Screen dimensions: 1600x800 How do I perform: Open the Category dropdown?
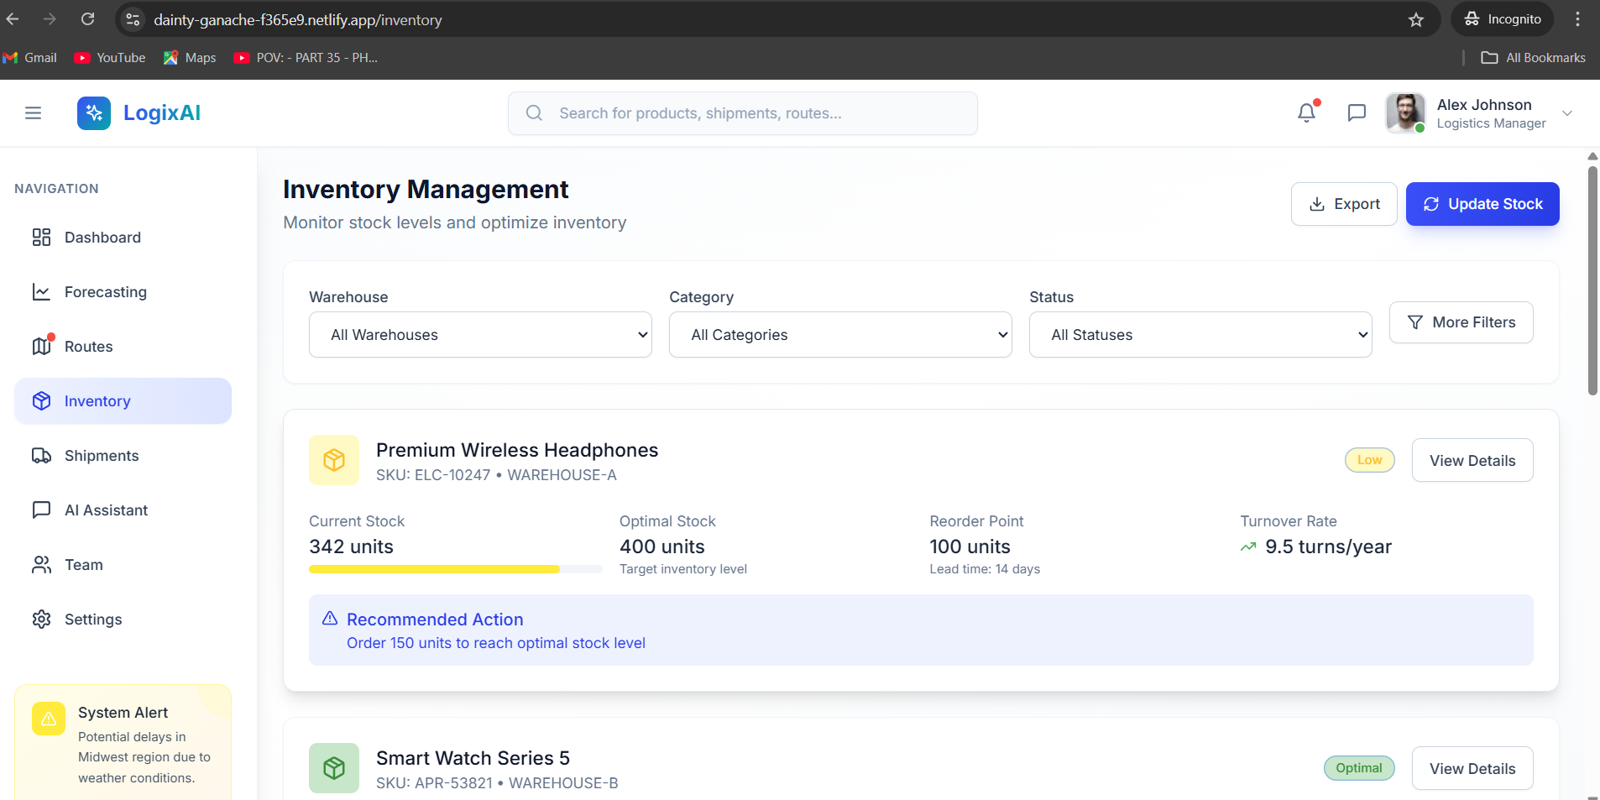840,335
